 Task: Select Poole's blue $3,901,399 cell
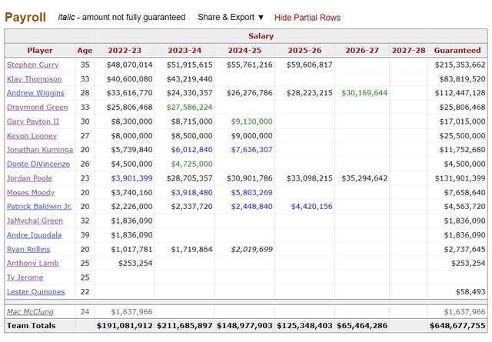click(125, 178)
